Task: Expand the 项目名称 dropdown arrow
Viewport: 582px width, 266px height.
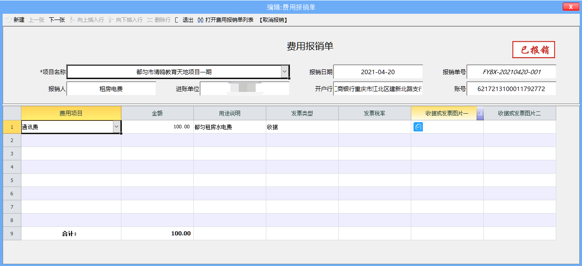Action: (285, 71)
